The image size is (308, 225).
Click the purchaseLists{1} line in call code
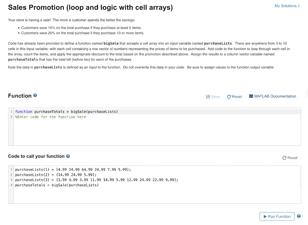click(x=73, y=169)
